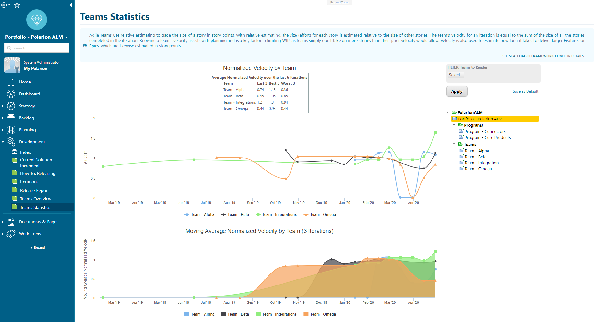Expand the Strategy section arrow
The height and width of the screenshot is (322, 598).
pyautogui.click(x=3, y=106)
